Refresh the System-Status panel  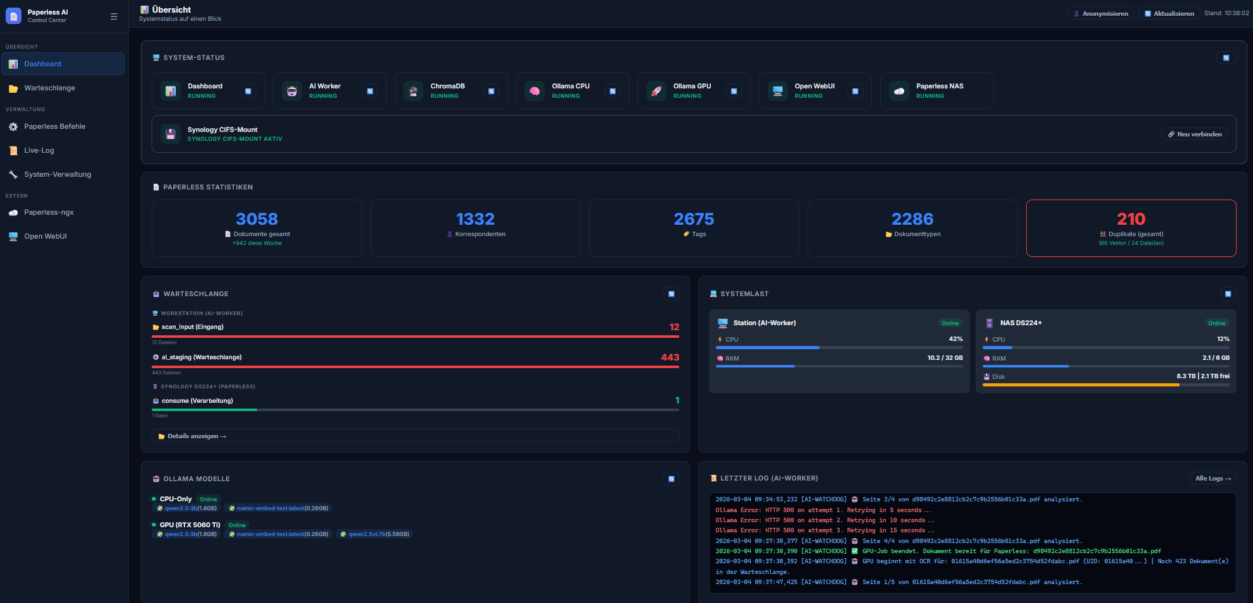coord(1226,57)
